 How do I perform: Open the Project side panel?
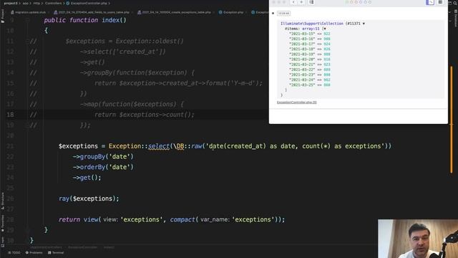pos(3,16)
